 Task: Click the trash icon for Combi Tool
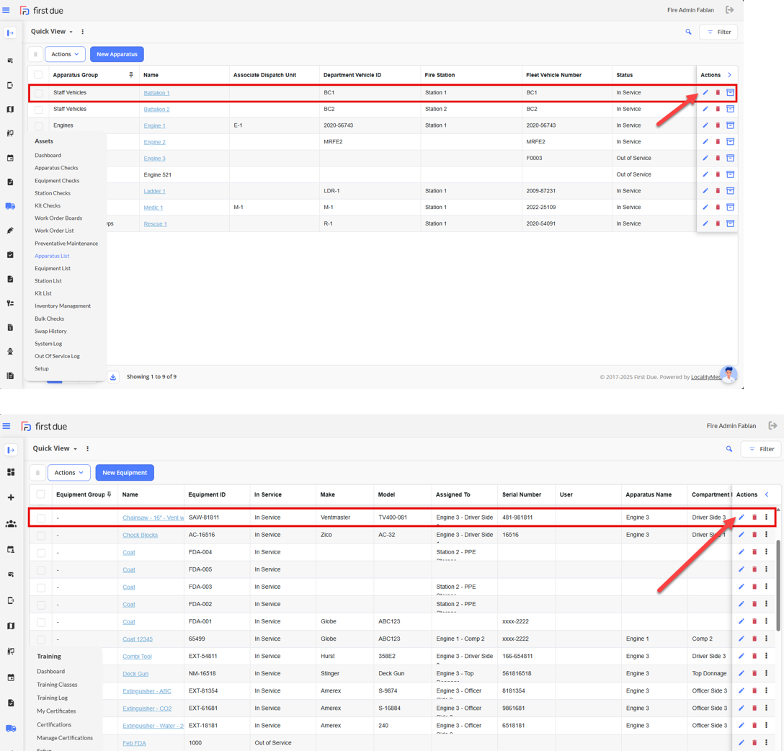coord(754,656)
